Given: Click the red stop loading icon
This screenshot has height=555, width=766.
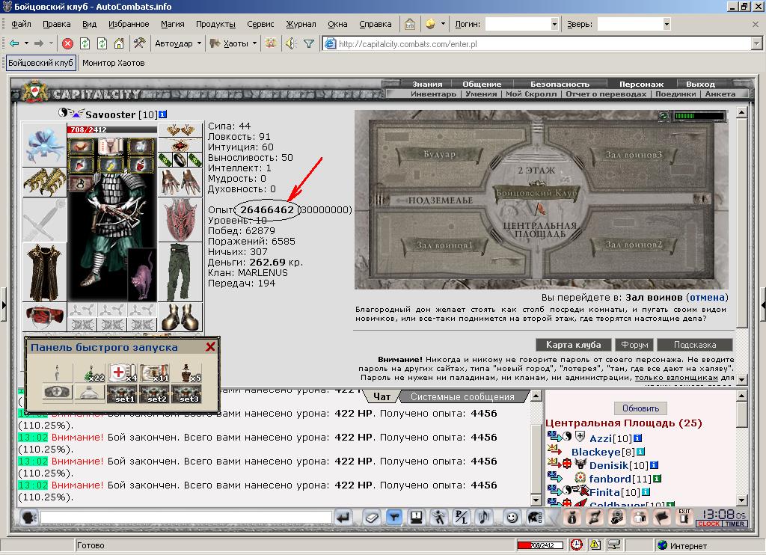Looking at the screenshot, I should pyautogui.click(x=67, y=43).
